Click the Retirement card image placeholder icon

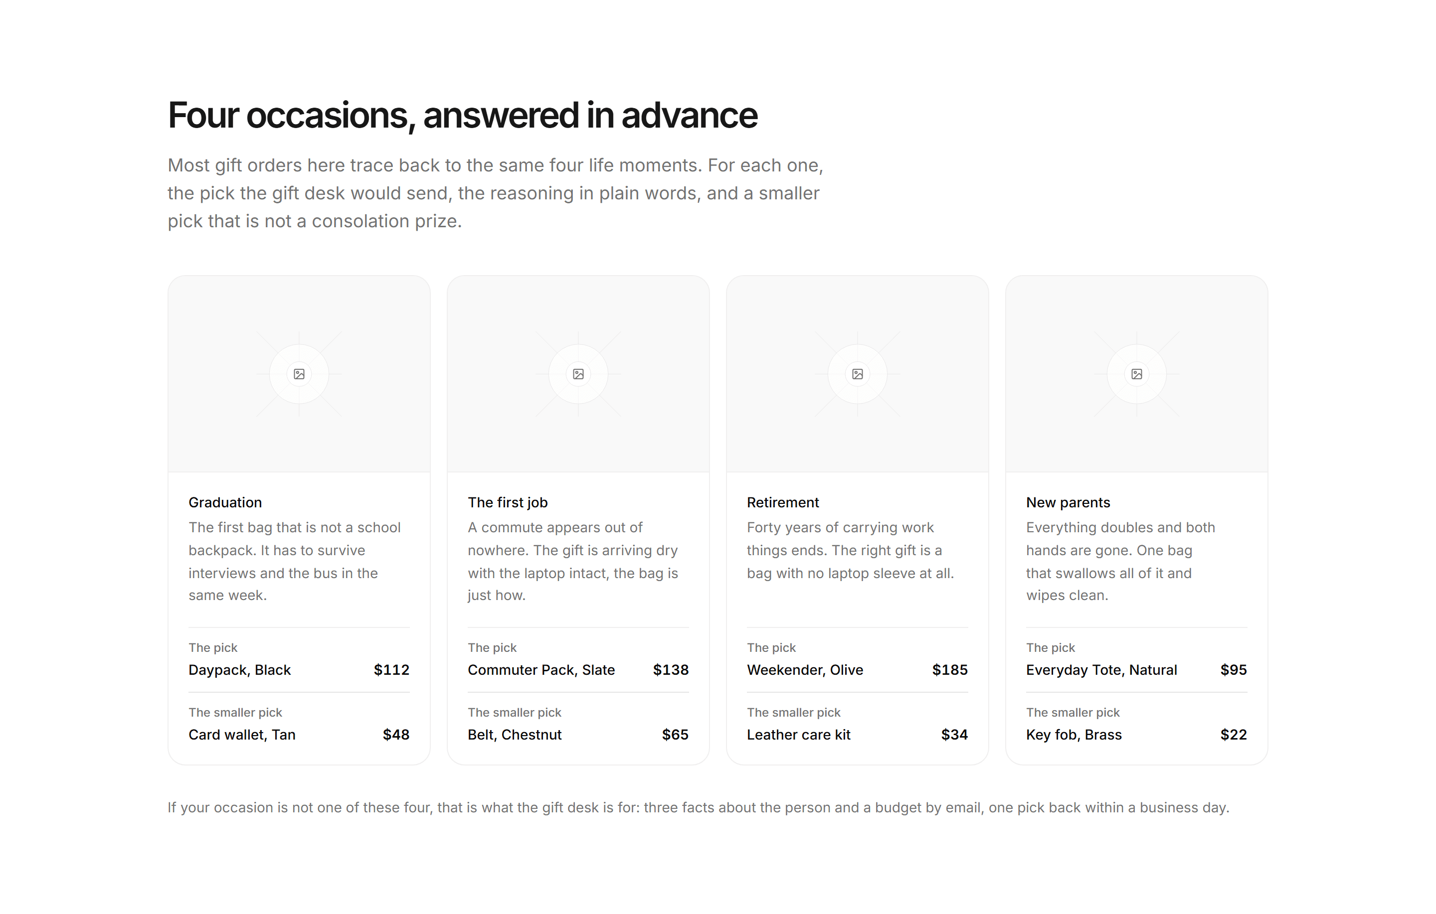857,374
